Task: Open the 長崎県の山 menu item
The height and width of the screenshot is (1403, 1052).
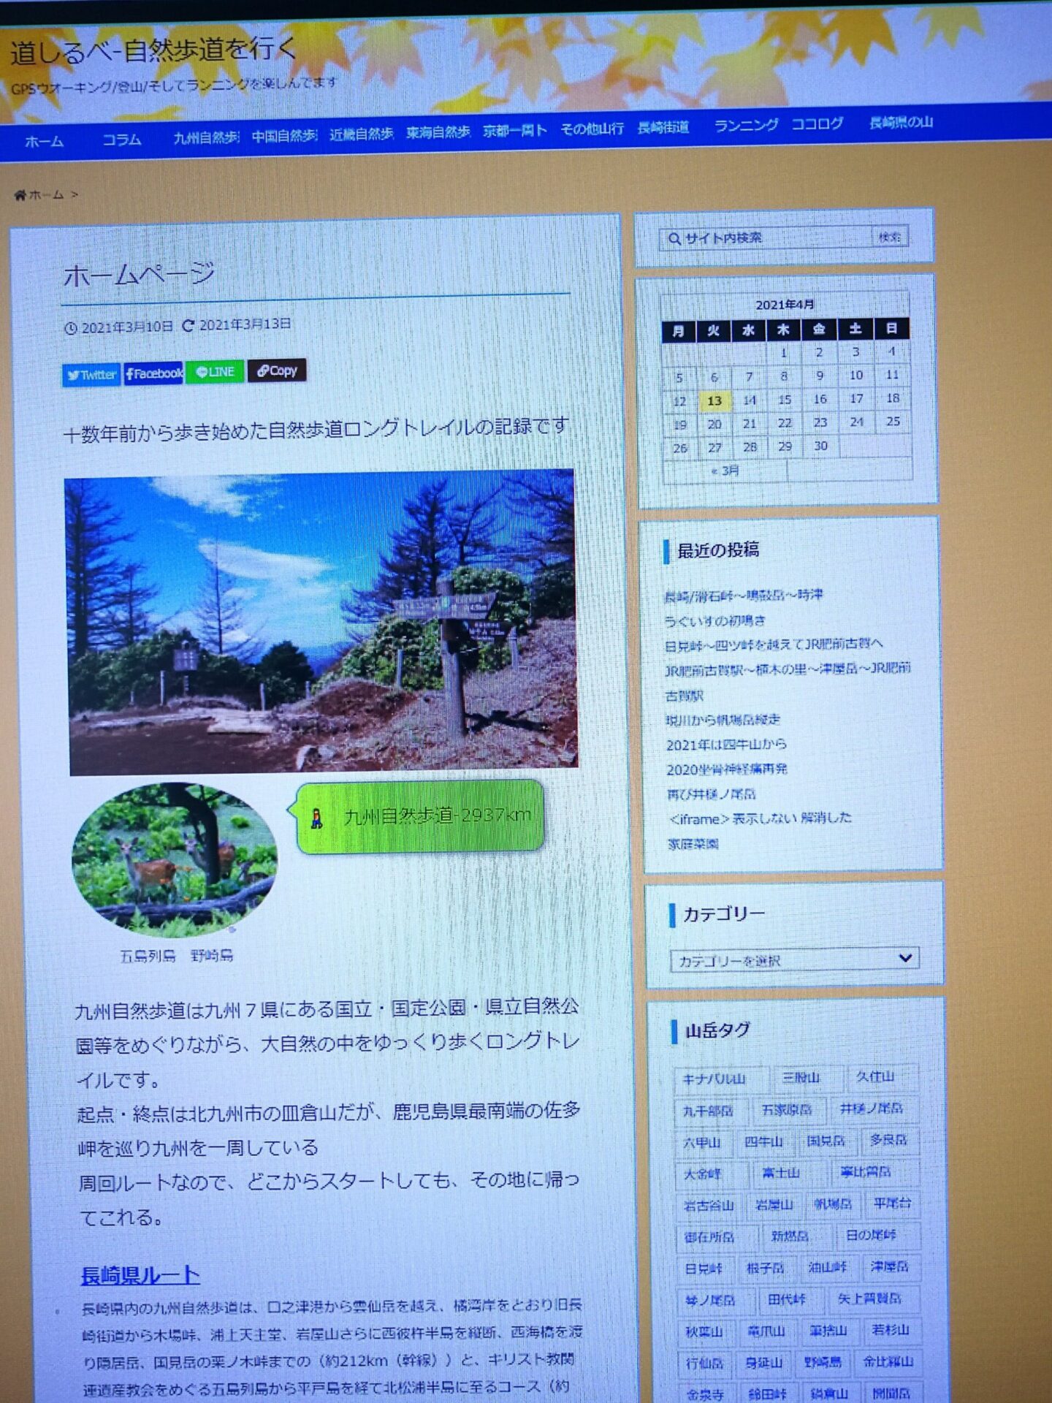Action: pos(901,122)
